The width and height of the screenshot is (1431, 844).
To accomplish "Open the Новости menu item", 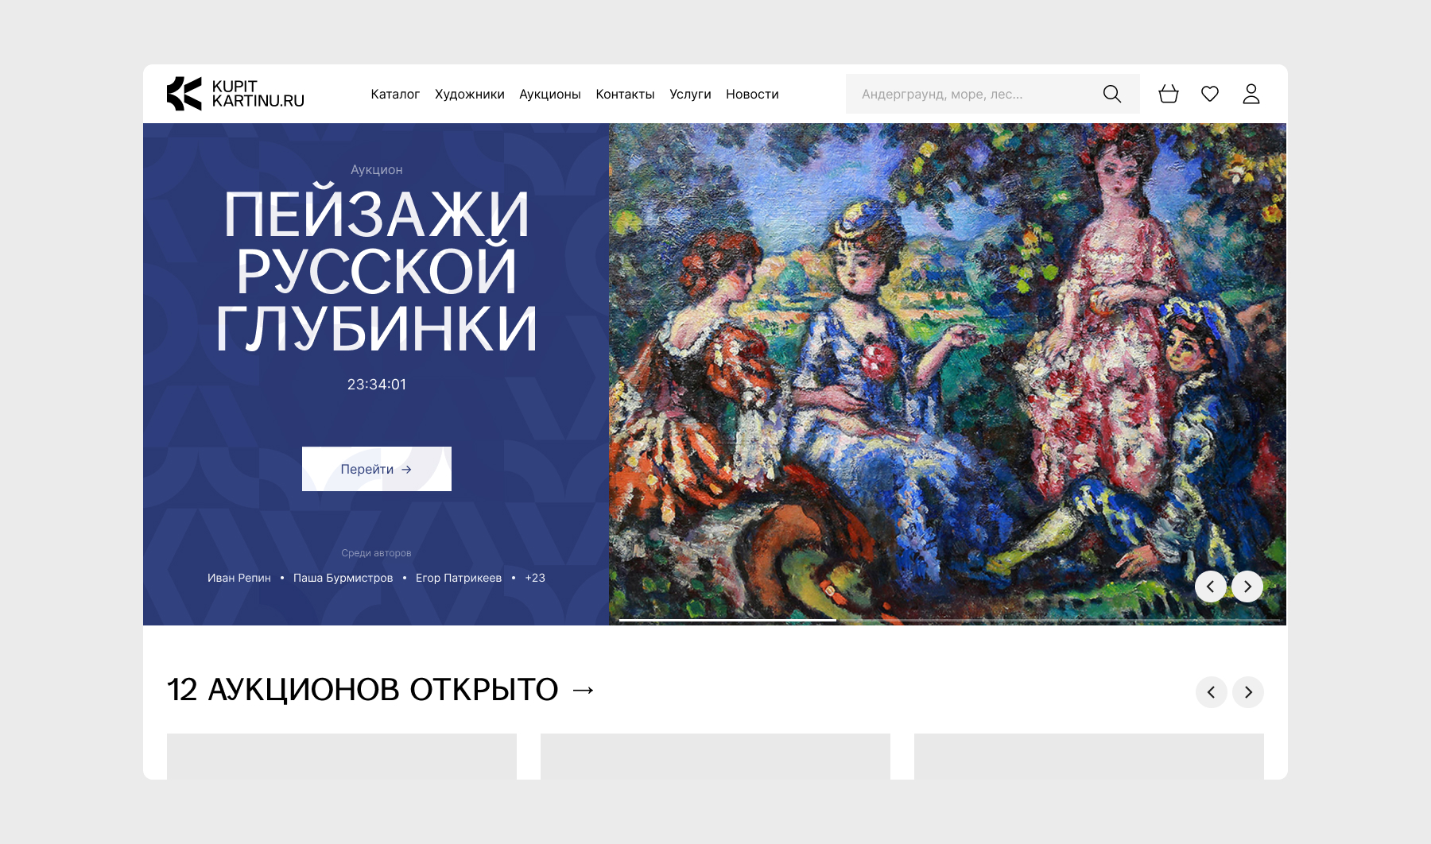I will 752,94.
